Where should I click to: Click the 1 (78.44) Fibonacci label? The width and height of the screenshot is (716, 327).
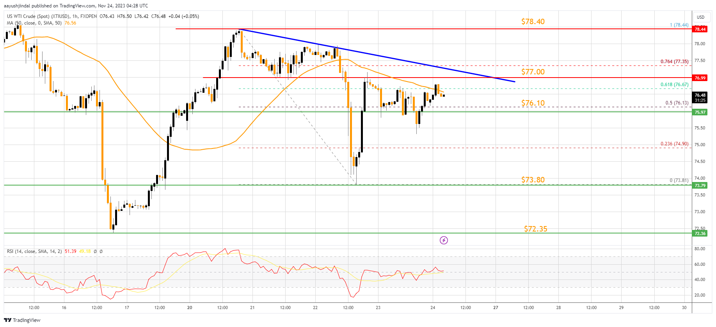[x=679, y=25]
